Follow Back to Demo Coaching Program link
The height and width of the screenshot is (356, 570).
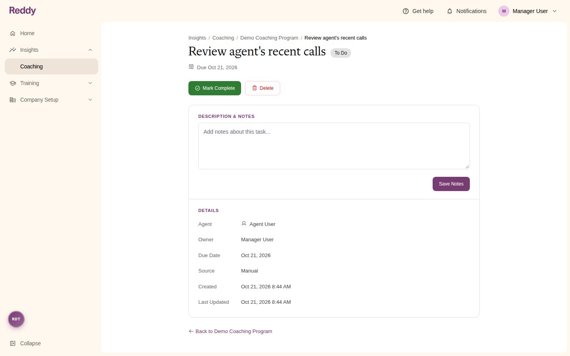click(x=230, y=331)
